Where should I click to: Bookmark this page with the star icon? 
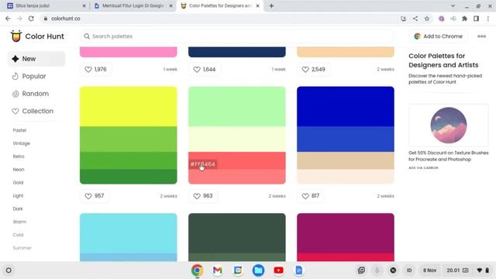[427, 19]
